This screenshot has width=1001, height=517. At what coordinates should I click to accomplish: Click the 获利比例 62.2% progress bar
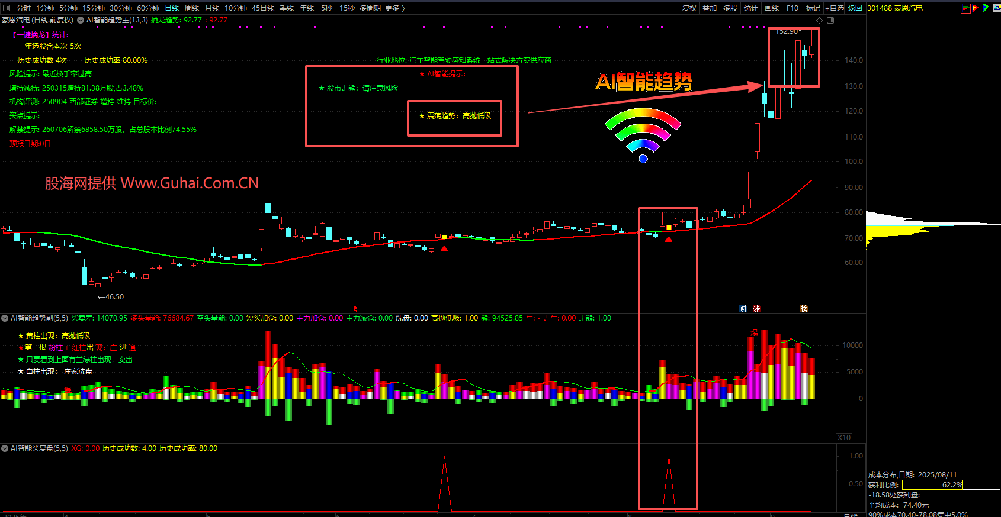coord(951,485)
